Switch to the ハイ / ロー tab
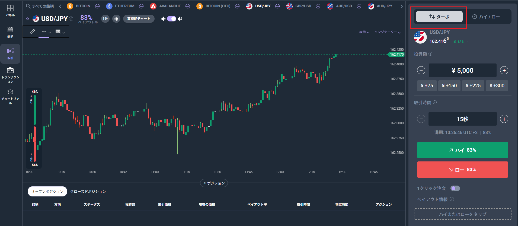Image resolution: width=518 pixels, height=226 pixels. (x=486, y=17)
